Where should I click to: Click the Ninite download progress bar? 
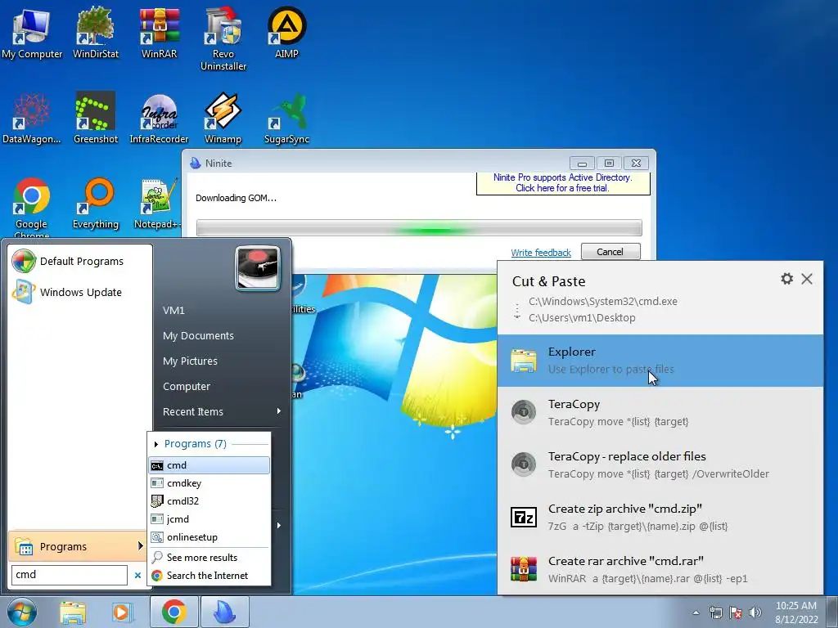pyautogui.click(x=419, y=228)
